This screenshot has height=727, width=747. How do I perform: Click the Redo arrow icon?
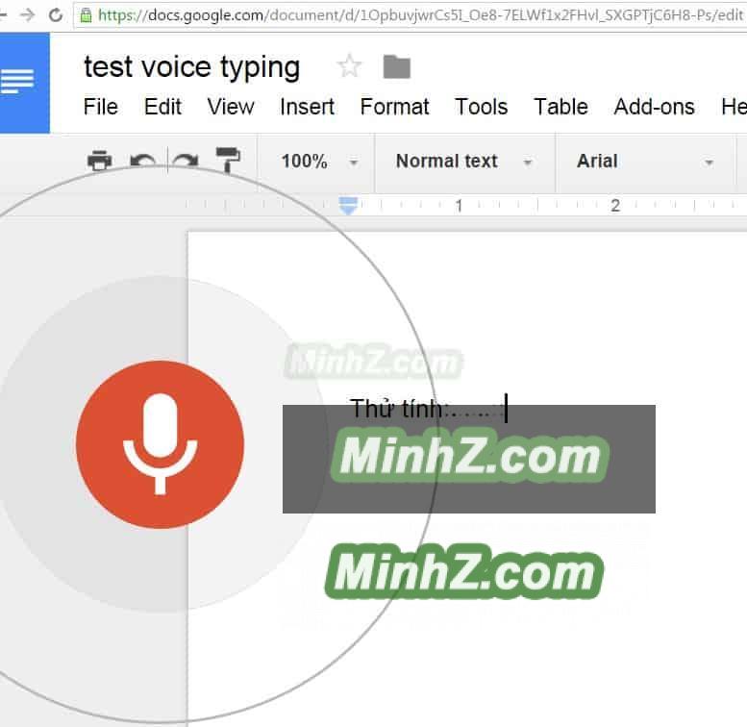185,161
